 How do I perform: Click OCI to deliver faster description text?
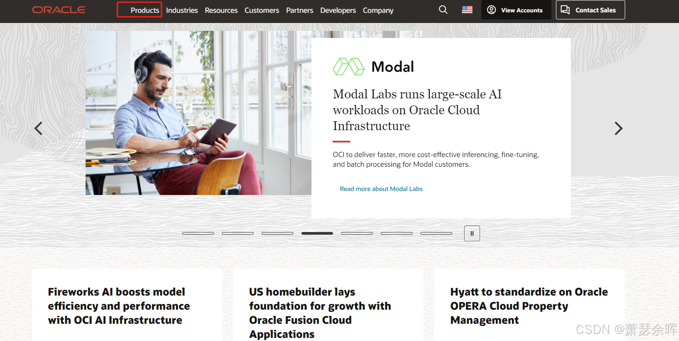point(436,160)
